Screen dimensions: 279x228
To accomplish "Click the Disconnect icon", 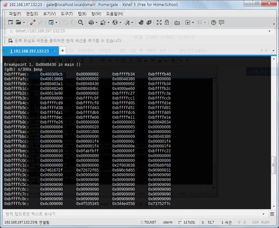I will (40, 23).
